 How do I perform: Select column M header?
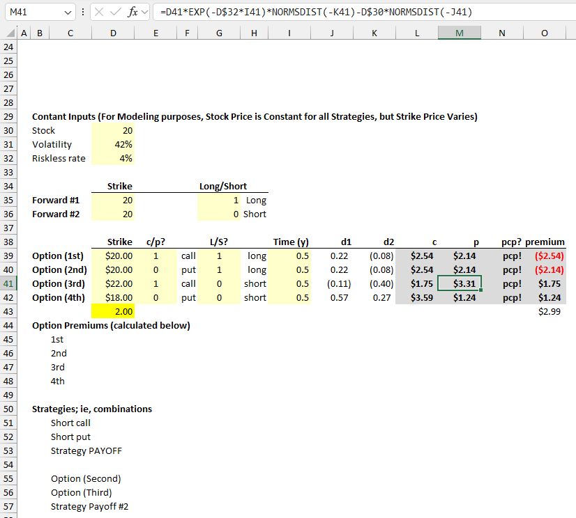click(x=459, y=33)
